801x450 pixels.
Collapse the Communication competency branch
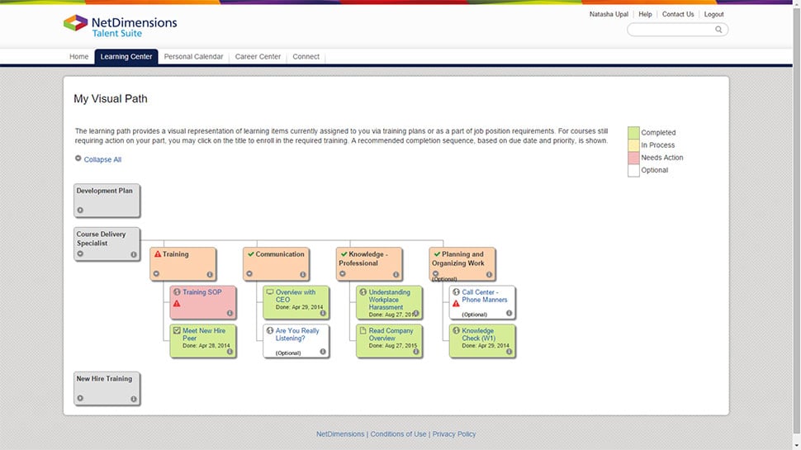(249, 274)
